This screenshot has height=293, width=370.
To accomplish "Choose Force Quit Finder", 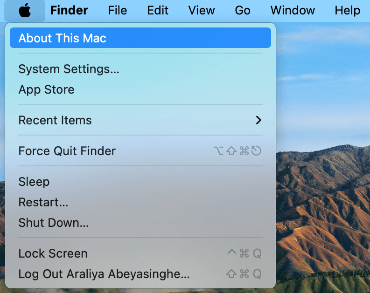I will pos(67,151).
